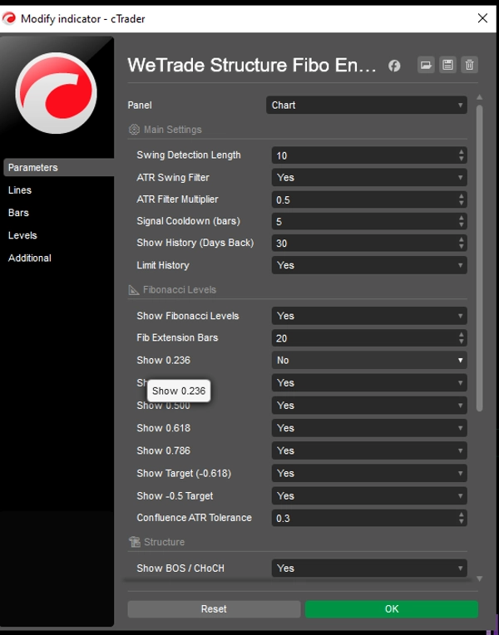The image size is (499, 635).
Task: Click the Reset button
Action: tap(214, 609)
